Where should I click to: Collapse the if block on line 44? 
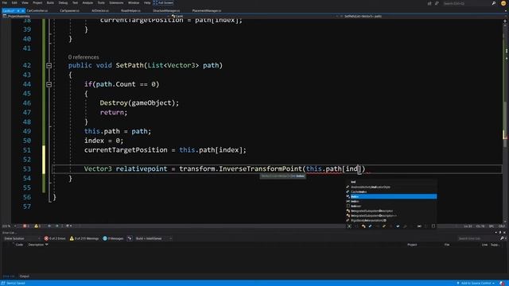click(x=49, y=84)
